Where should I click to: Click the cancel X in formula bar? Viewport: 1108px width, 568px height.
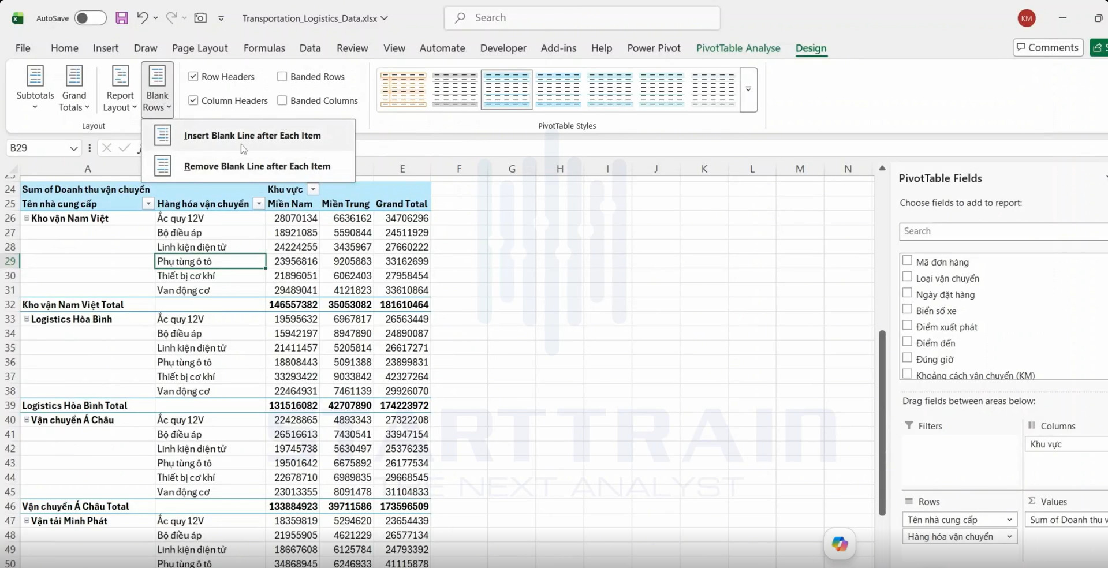[106, 148]
